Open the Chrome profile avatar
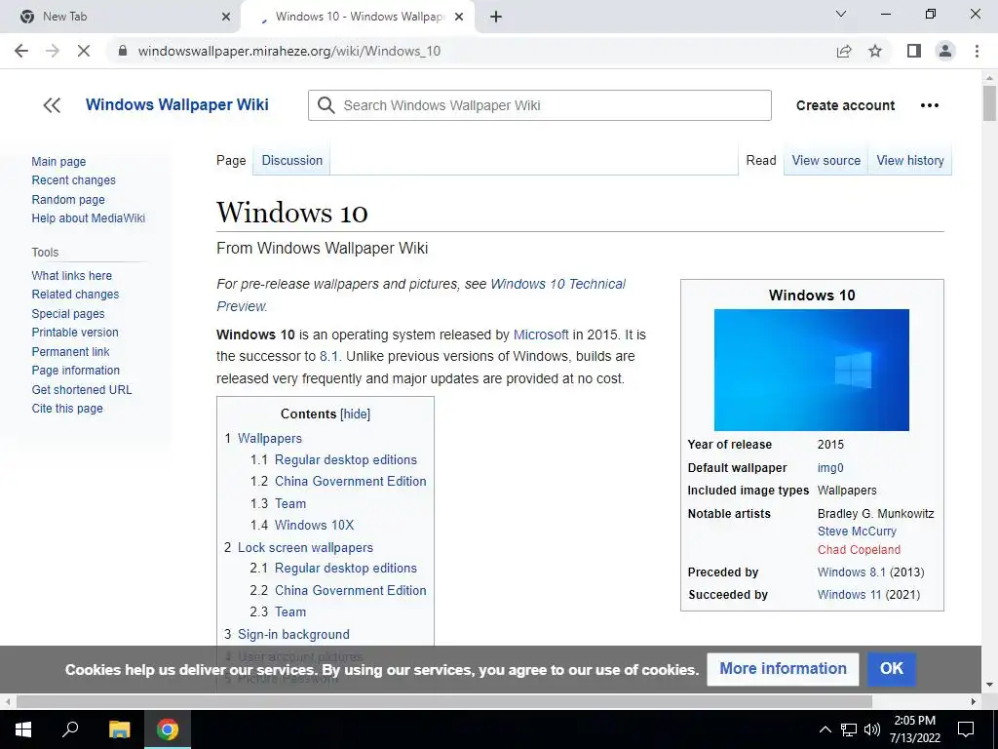This screenshot has height=749, width=998. [x=945, y=51]
